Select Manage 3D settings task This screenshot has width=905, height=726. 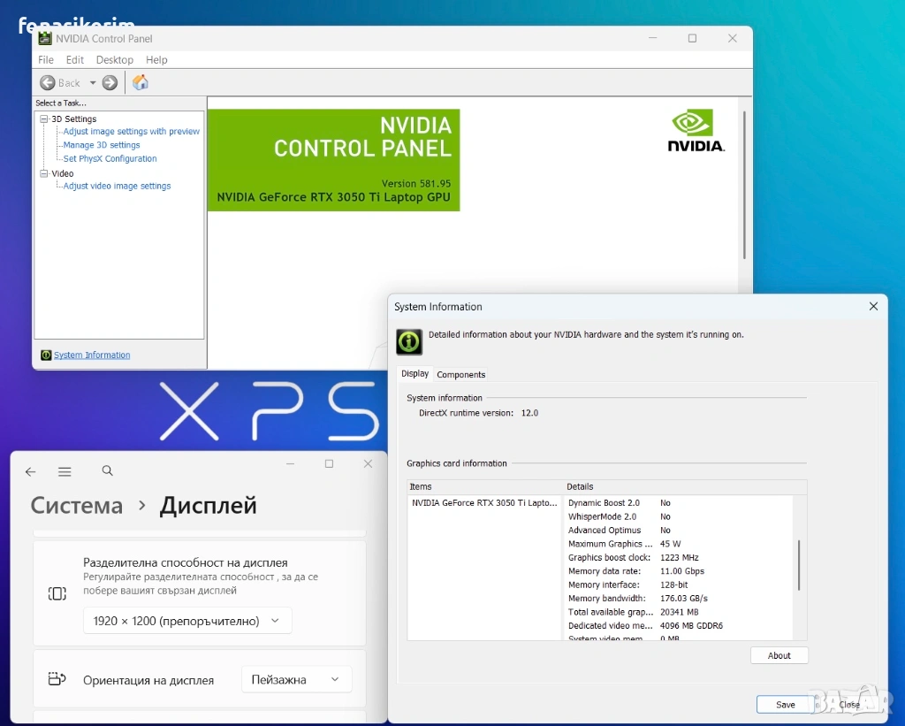coord(102,145)
